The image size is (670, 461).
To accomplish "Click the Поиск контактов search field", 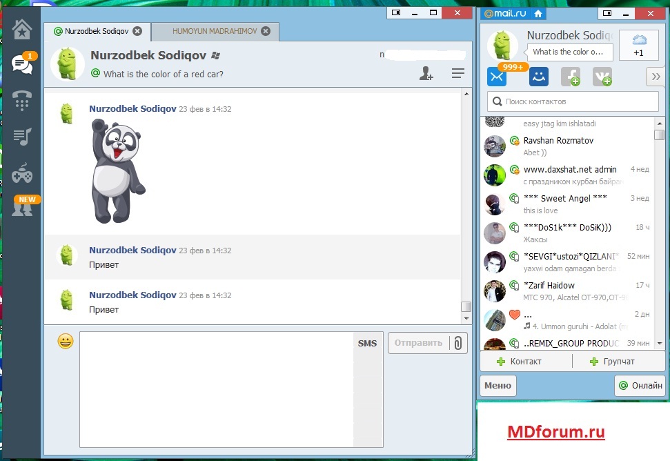I will [573, 101].
